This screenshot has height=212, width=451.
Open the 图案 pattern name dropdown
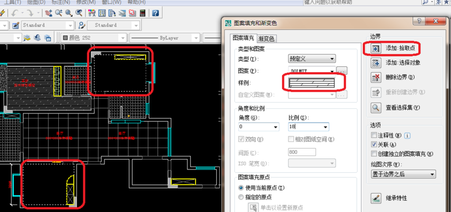(x=312, y=71)
